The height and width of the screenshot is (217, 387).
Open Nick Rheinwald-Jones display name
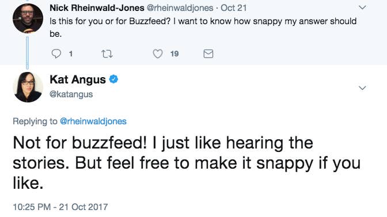(97, 8)
